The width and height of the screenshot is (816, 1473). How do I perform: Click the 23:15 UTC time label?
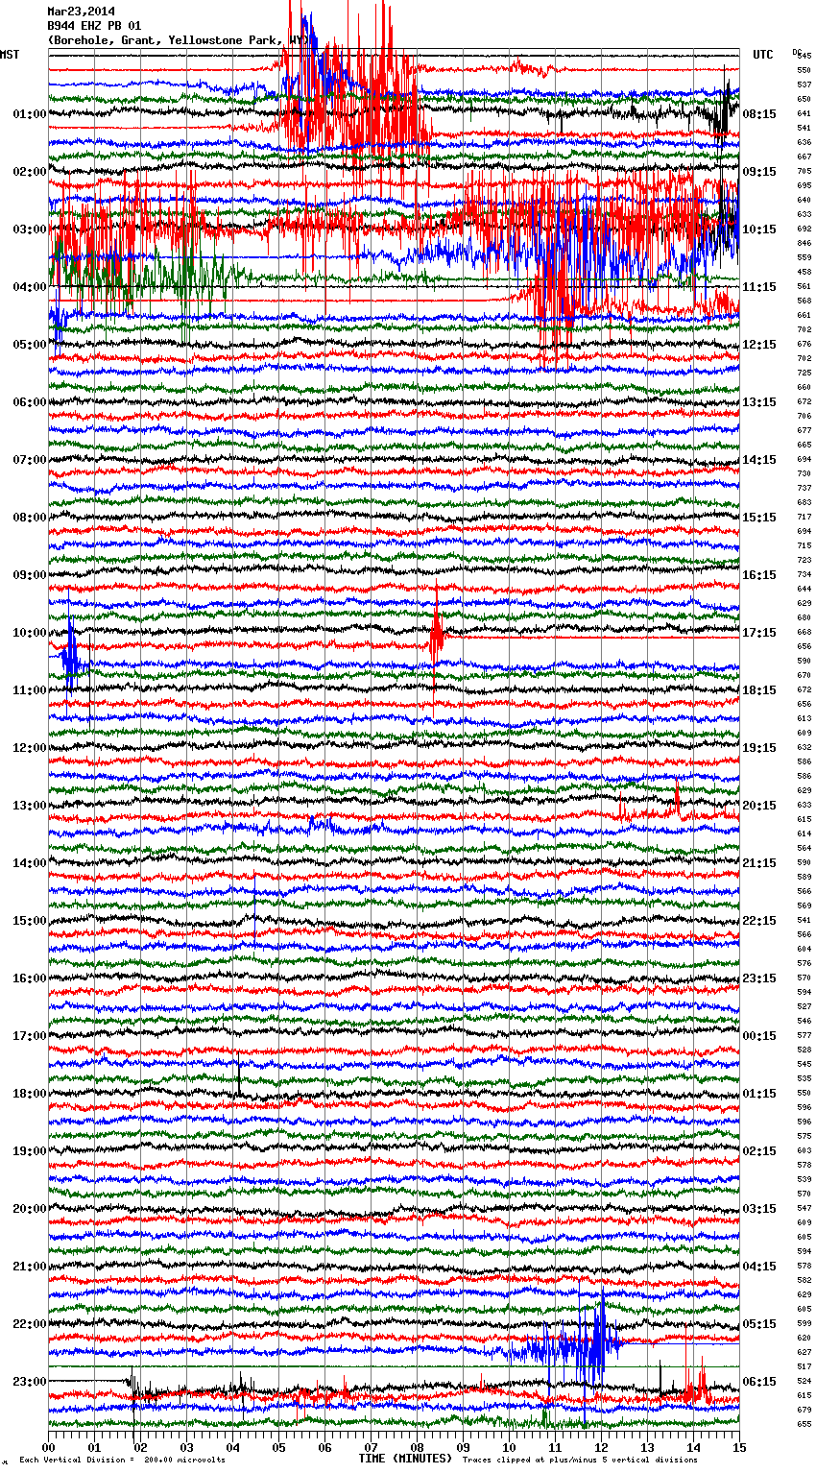pos(759,978)
